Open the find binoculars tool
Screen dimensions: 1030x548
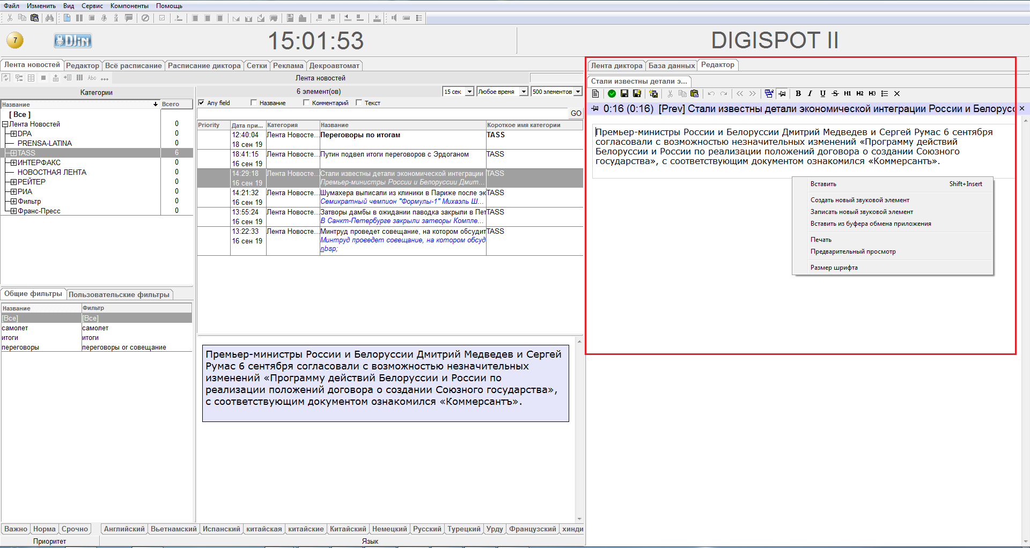click(x=49, y=18)
